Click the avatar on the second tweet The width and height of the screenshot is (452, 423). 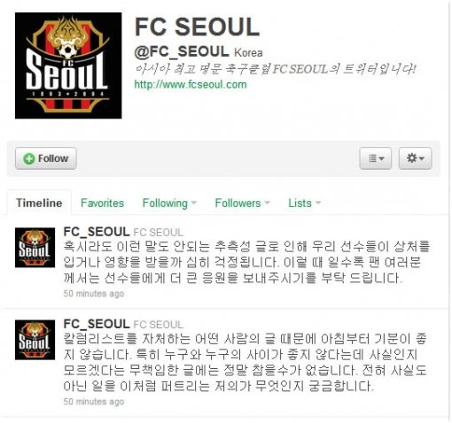35,340
